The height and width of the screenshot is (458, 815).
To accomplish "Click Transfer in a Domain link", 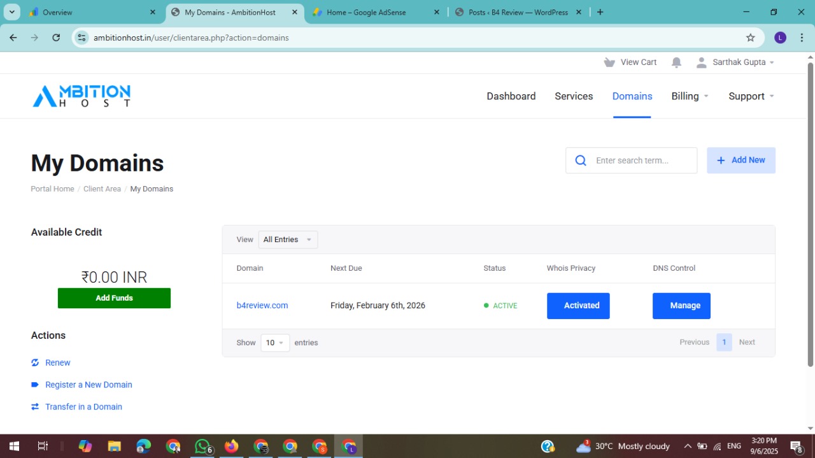I will coord(83,406).
